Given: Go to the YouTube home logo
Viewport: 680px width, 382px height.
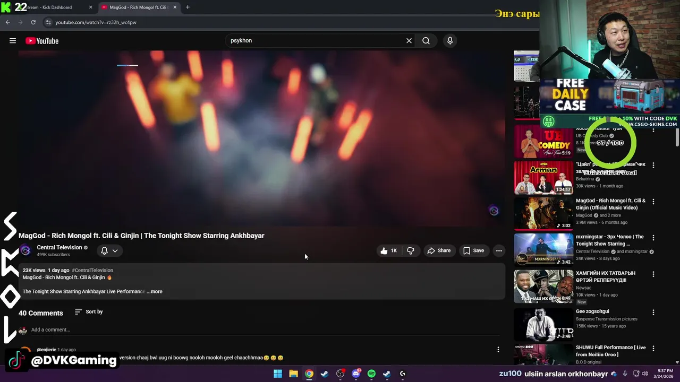Looking at the screenshot, I should point(42,41).
